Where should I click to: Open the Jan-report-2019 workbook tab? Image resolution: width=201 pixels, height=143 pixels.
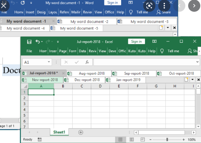[125, 80]
